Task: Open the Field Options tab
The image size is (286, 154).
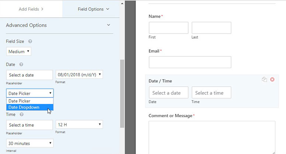Action: pos(93,9)
